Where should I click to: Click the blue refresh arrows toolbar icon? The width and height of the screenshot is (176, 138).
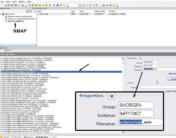[54, 5]
